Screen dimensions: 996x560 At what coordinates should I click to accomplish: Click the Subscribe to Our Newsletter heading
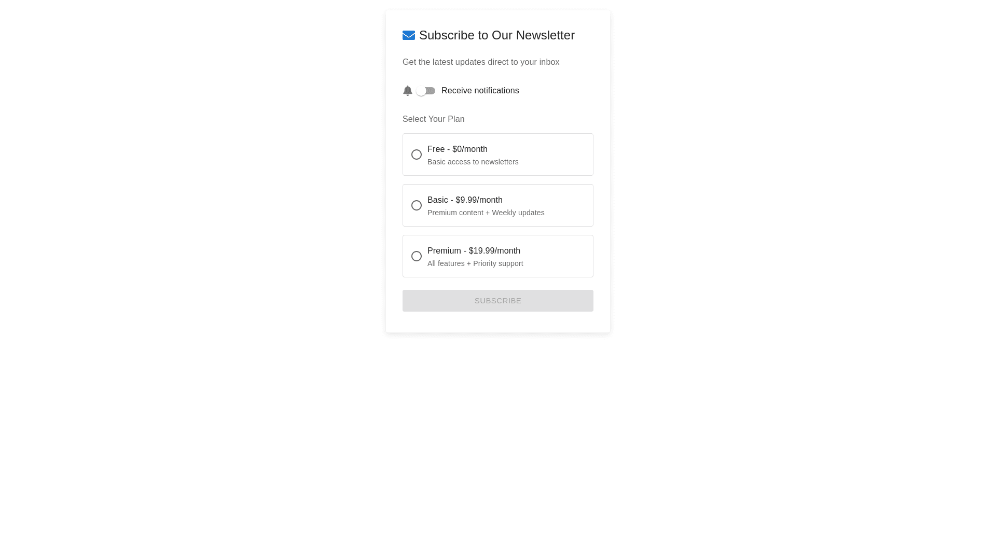coord(496,35)
